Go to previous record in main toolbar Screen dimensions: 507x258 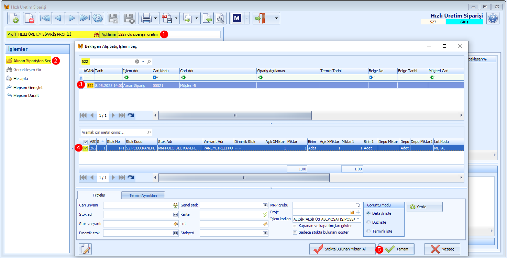point(58,18)
